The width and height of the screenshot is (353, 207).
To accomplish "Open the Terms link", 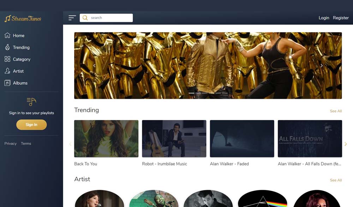I will coord(26,144).
